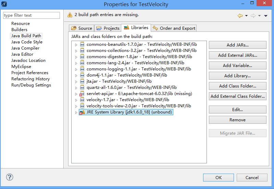Open Javadoc Location settings
Viewport: 274px width, 189px height.
28,60
